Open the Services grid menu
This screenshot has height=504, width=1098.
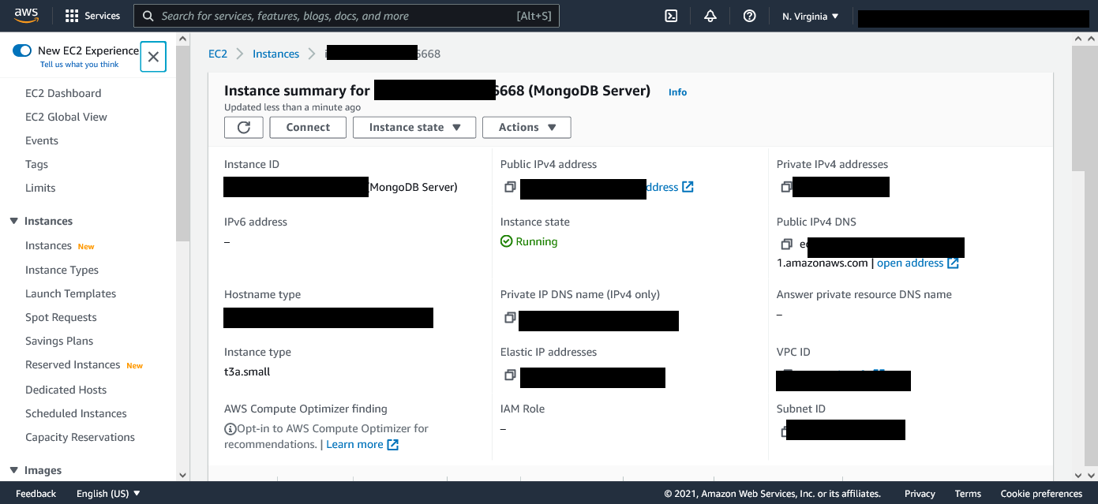pos(92,16)
